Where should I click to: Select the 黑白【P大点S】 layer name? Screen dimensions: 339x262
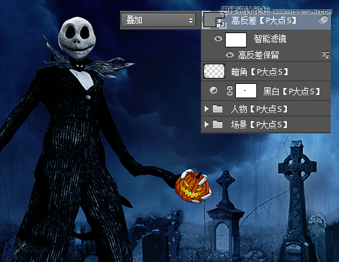point(292,91)
